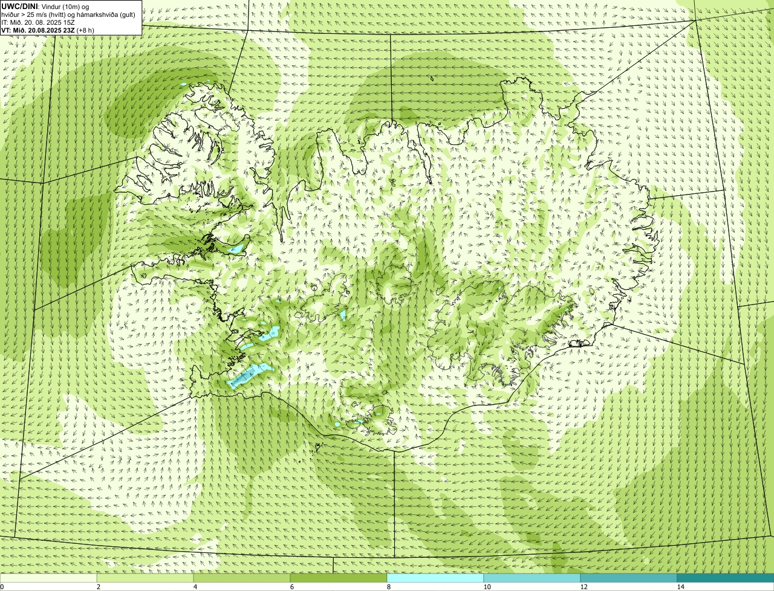Click the legend label '14'
774x591 pixels.
(680, 587)
